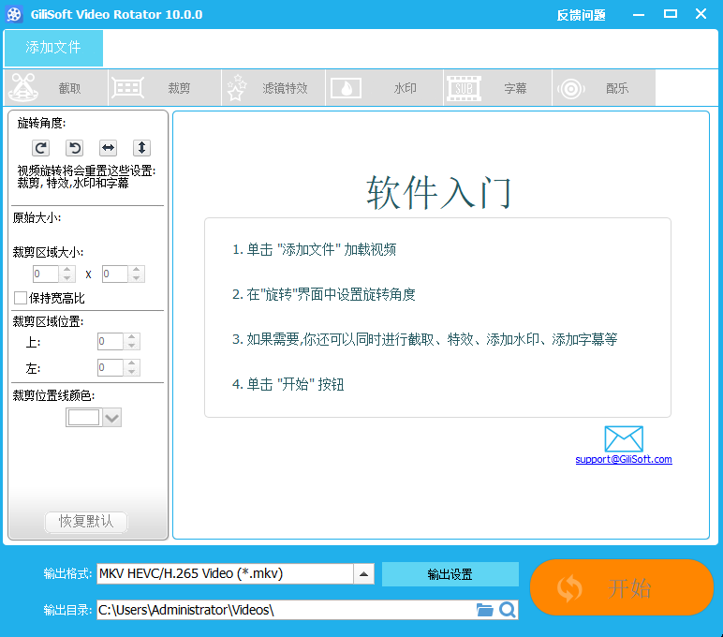Screen dimensions: 723x637
Task: Click the rotate clockwise icon
Action: [x=40, y=148]
